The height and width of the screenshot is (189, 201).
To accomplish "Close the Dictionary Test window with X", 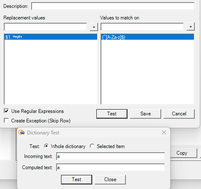I will [x=164, y=132].
